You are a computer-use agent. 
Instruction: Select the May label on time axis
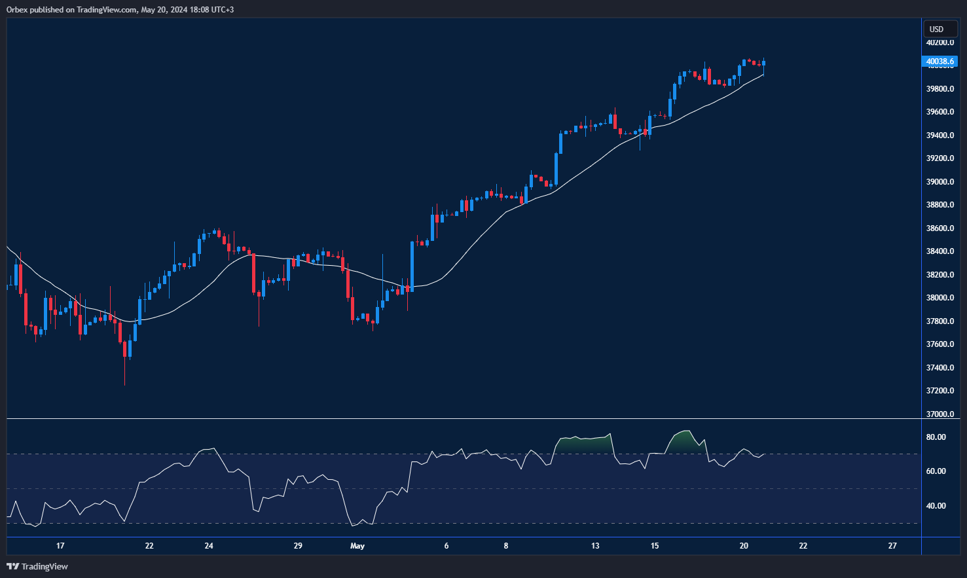click(357, 546)
